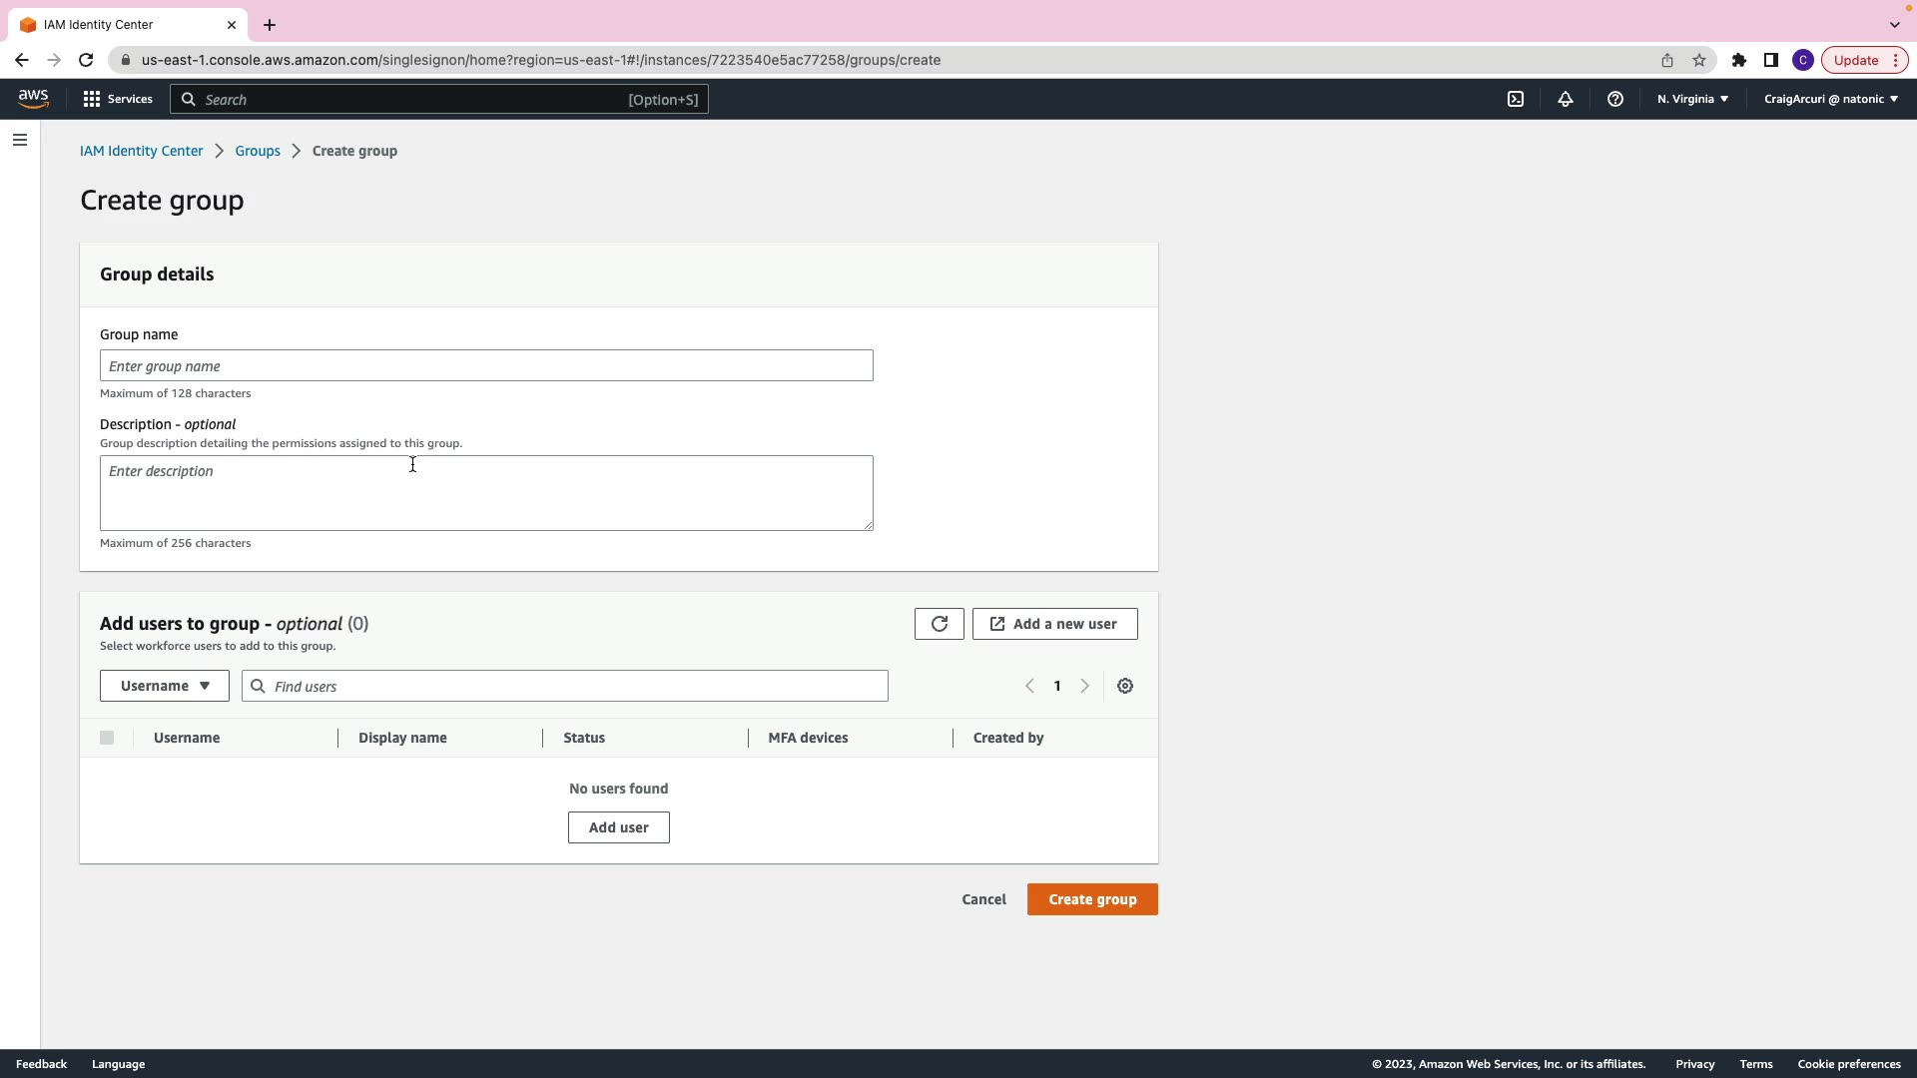
Task: Switch to the IAM Identity Center browser tab
Action: click(120, 24)
